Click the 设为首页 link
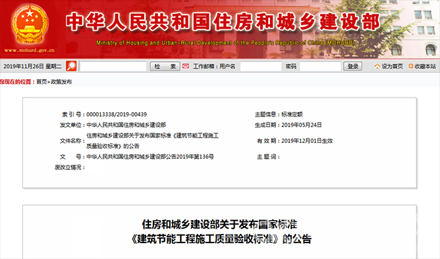This screenshot has width=440, height=259. [392, 67]
